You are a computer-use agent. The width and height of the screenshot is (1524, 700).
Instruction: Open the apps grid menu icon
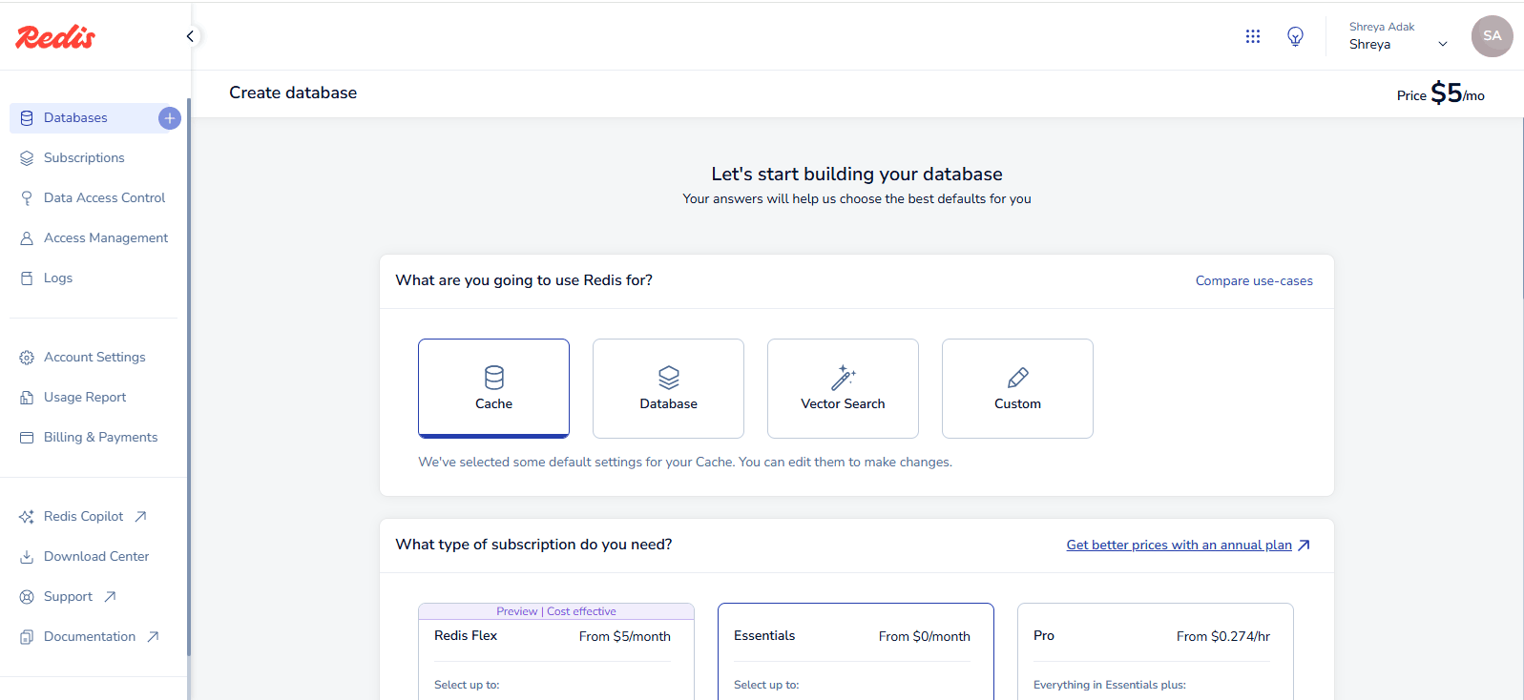point(1253,36)
